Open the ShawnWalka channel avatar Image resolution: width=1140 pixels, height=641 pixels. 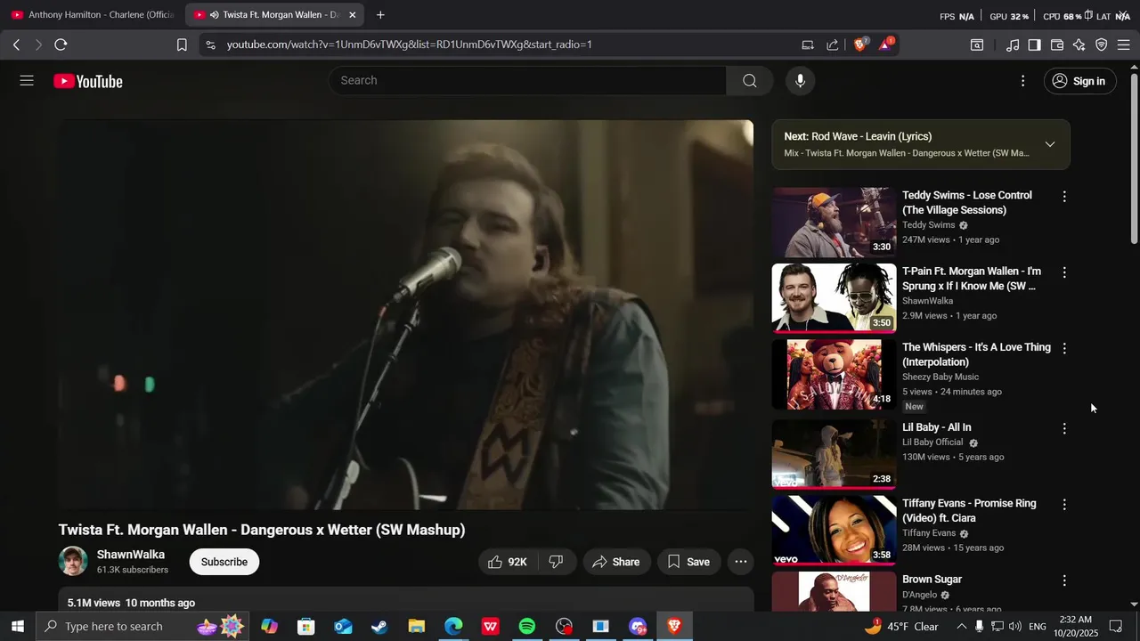(x=73, y=561)
